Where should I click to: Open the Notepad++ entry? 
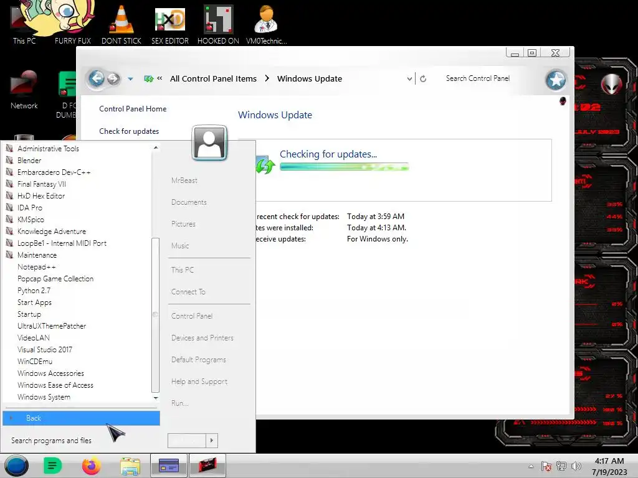(x=37, y=266)
